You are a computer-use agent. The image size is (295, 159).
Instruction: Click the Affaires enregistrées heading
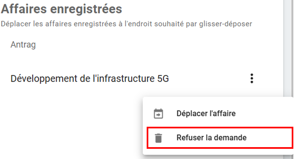pos(61,9)
